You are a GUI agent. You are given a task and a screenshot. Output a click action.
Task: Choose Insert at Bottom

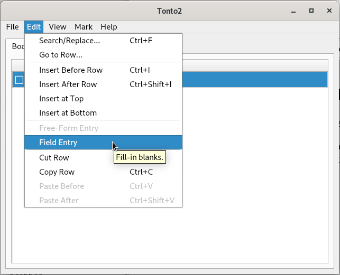(68, 113)
